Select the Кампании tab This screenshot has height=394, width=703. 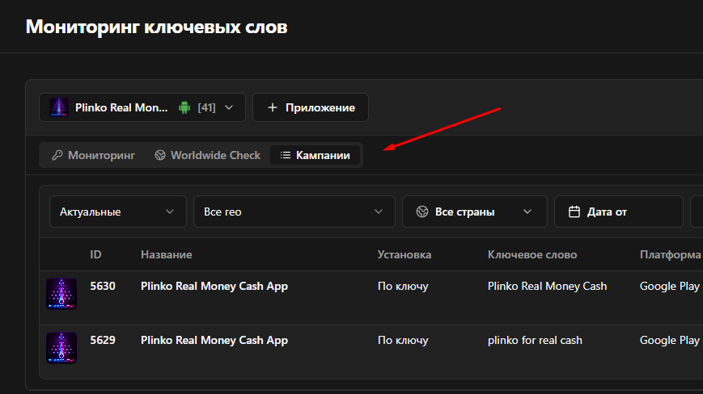[x=316, y=155]
